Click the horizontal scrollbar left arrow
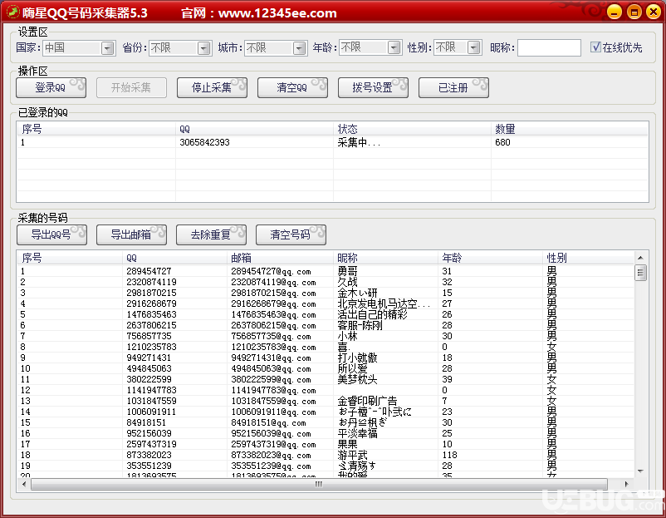Image resolution: width=666 pixels, height=518 pixels. pos(24,484)
